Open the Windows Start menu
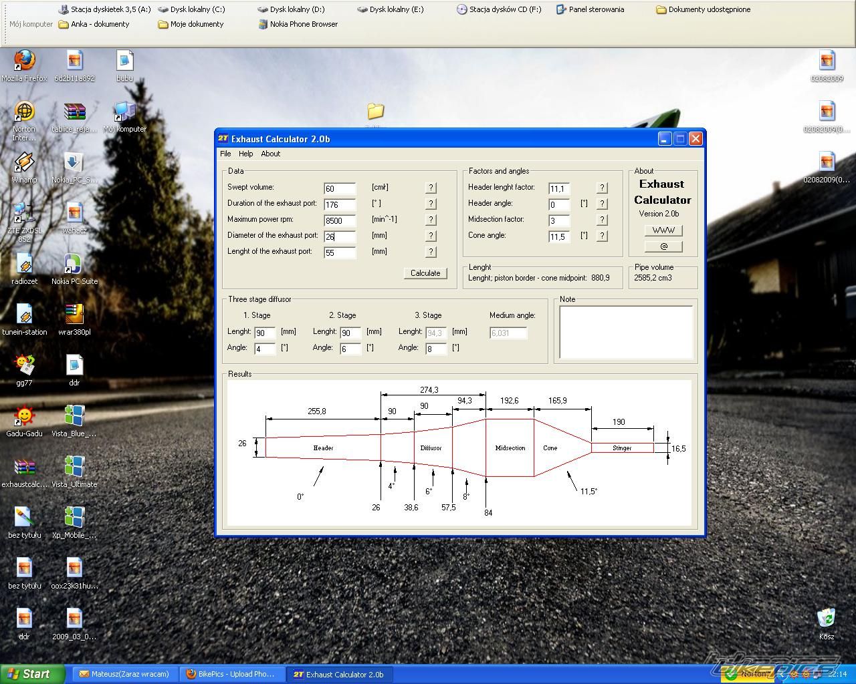Image resolution: width=856 pixels, height=684 pixels. 32,674
